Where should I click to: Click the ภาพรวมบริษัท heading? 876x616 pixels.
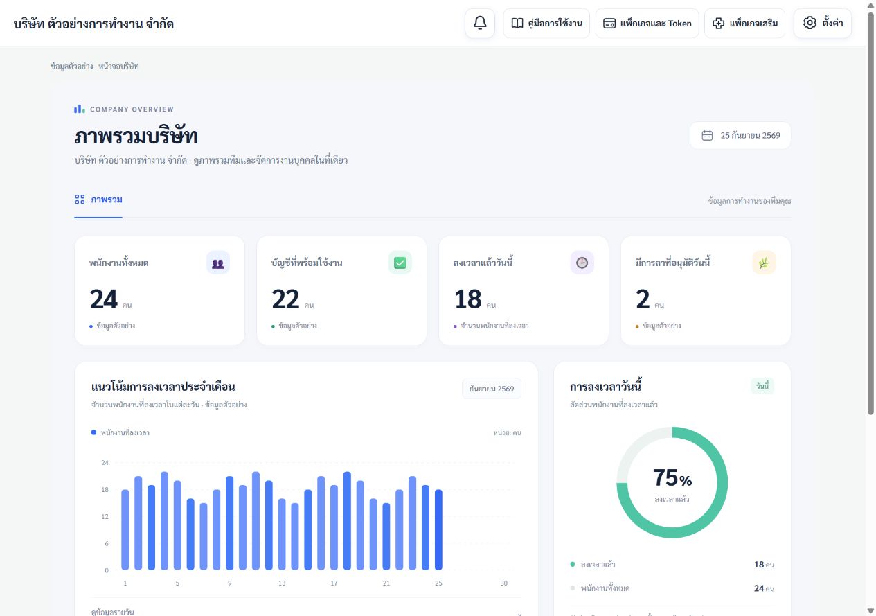[136, 136]
